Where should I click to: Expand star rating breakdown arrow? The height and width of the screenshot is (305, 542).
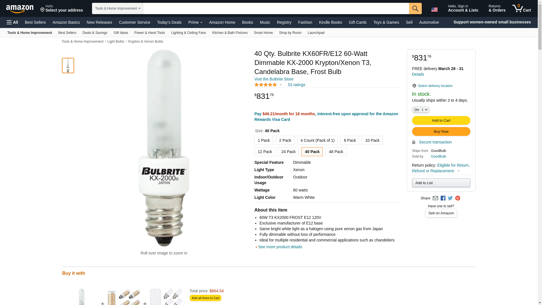(x=281, y=85)
